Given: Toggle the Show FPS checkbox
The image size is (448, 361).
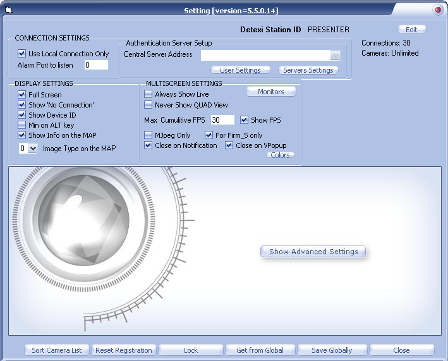Looking at the screenshot, I should [x=244, y=119].
